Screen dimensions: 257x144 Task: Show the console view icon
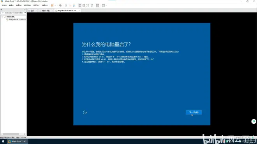pos(97,5)
